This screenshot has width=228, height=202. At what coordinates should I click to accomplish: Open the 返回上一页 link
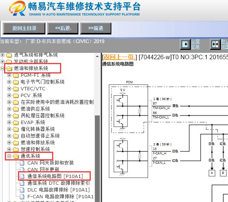point(119,57)
